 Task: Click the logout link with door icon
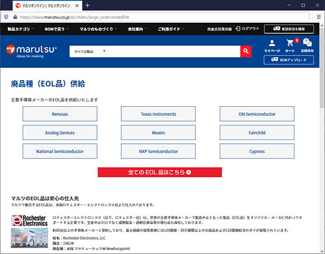click(247, 29)
